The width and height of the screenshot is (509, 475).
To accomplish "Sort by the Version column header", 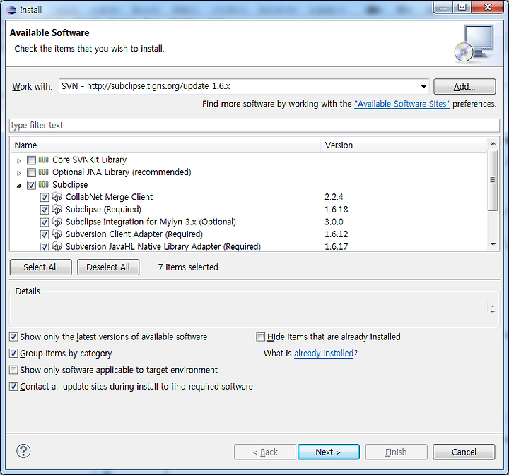I will click(x=404, y=145).
